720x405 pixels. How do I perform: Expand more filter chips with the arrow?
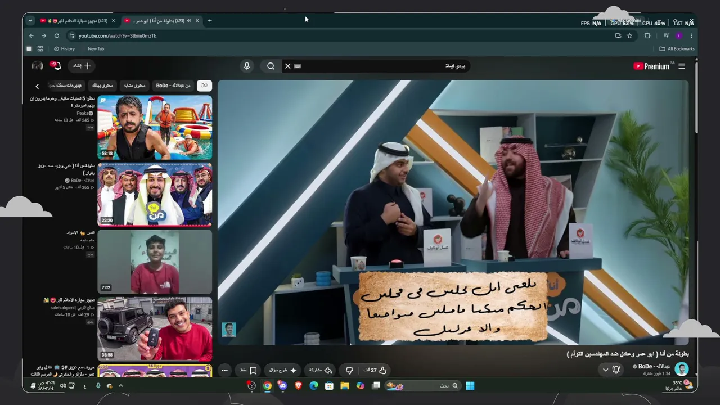click(x=37, y=86)
